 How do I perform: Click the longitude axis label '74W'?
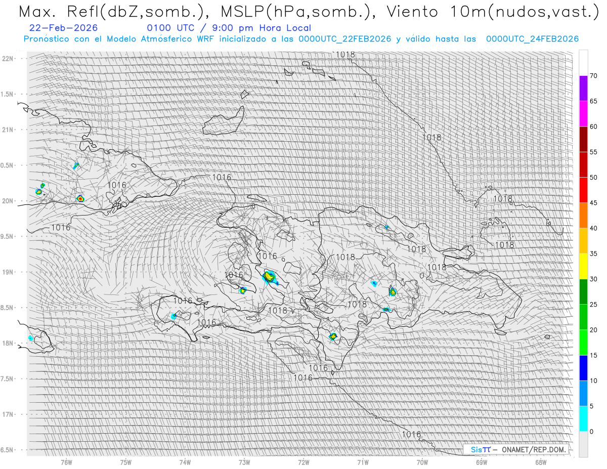pos(185,463)
